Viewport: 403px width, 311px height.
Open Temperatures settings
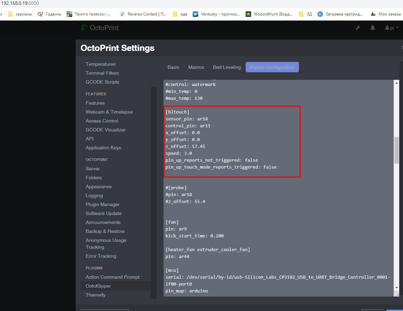pyautogui.click(x=101, y=64)
